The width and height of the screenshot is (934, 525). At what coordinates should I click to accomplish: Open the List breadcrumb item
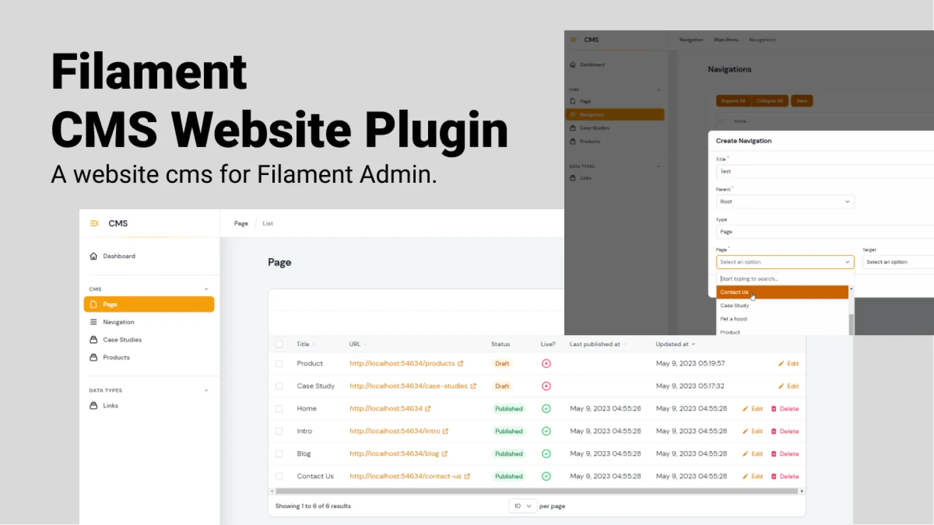(x=268, y=223)
